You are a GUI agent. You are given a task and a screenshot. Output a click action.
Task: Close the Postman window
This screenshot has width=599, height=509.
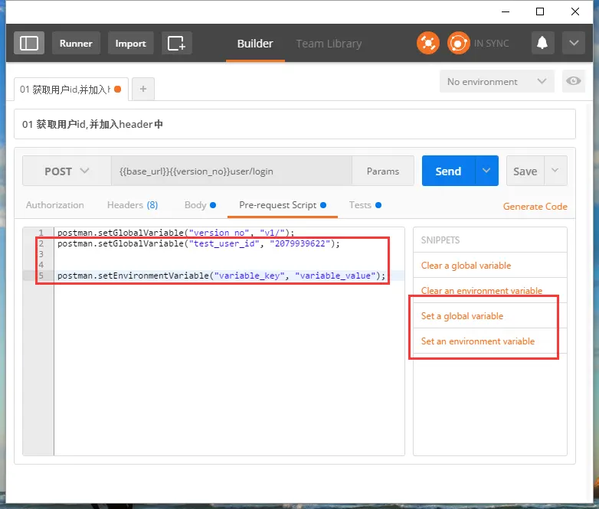[575, 11]
